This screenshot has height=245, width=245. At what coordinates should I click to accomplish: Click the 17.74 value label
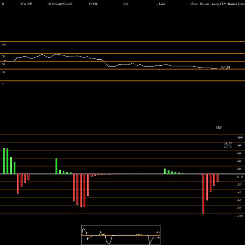pyautogui.click(x=228, y=147)
